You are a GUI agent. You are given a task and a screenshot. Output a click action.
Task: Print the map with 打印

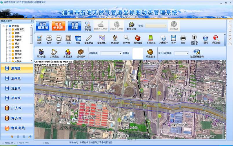coord(183,39)
